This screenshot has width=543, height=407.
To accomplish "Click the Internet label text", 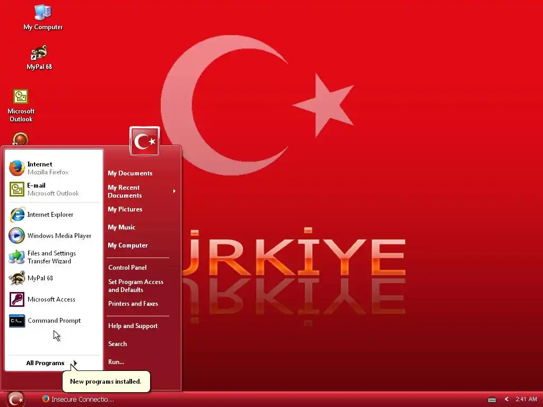I will click(x=40, y=164).
